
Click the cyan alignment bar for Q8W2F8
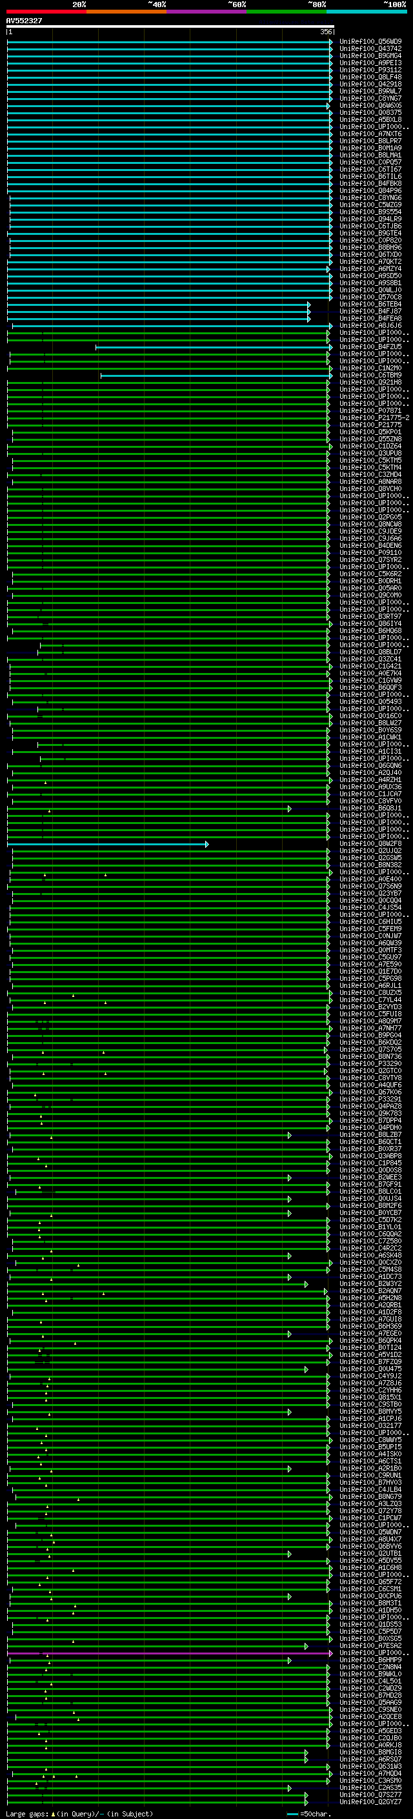pos(107,844)
